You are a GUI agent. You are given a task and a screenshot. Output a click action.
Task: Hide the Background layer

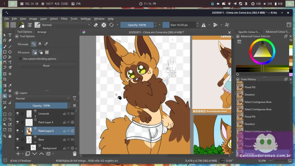(18, 148)
